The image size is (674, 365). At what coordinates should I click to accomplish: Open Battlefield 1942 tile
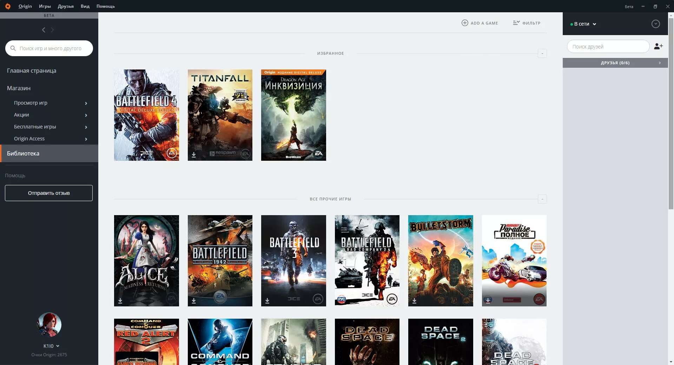[x=220, y=261]
